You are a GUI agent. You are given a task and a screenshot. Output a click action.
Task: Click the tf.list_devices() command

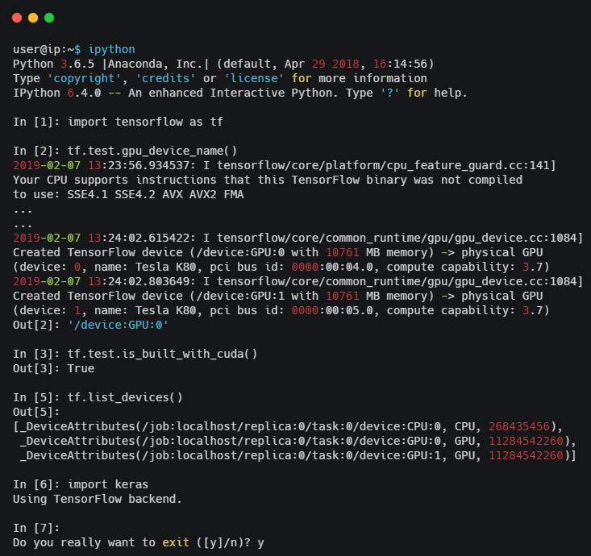coord(126,397)
